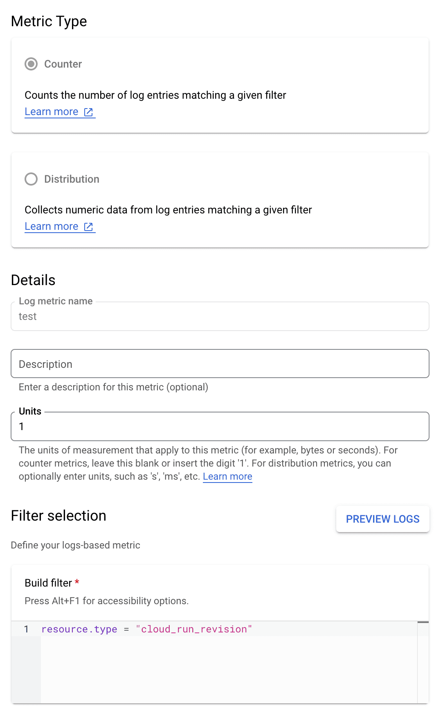443x716 pixels.
Task: Click the Distribution option label
Action: (72, 179)
